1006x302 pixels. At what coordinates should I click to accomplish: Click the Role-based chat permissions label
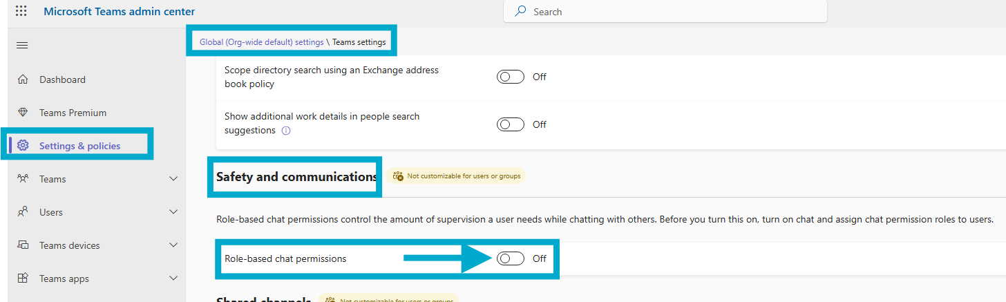285,258
